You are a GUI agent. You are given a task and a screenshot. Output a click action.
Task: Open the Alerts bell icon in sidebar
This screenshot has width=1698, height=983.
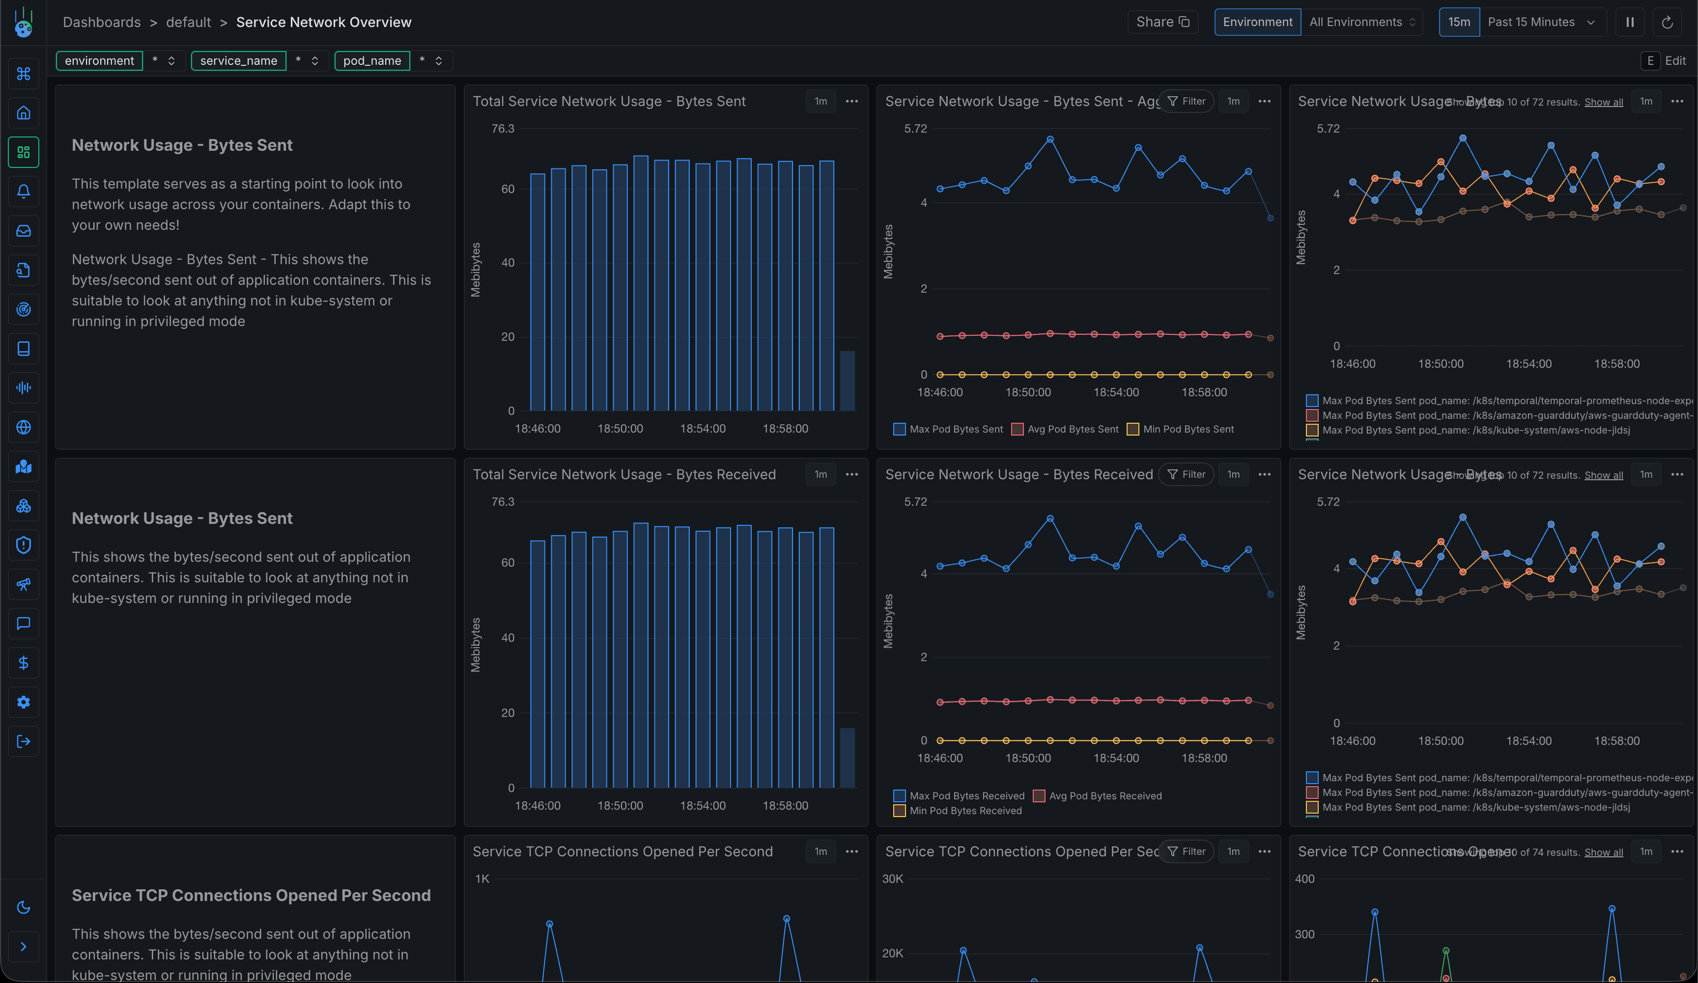coord(24,191)
